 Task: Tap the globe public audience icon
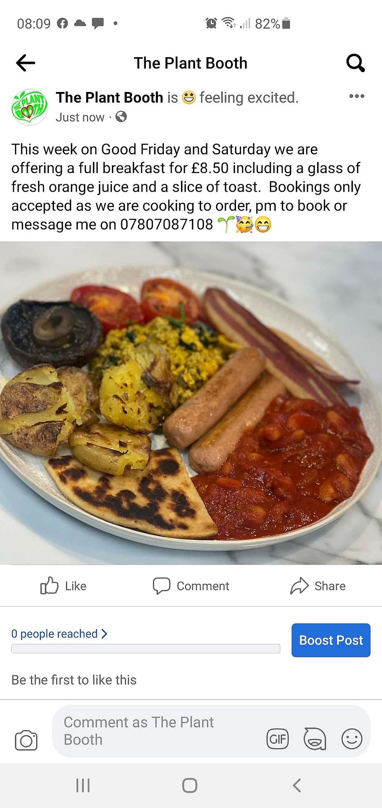(x=121, y=117)
